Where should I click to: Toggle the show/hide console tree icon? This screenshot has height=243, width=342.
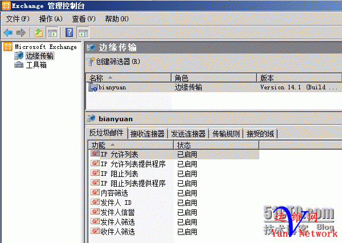(52, 33)
